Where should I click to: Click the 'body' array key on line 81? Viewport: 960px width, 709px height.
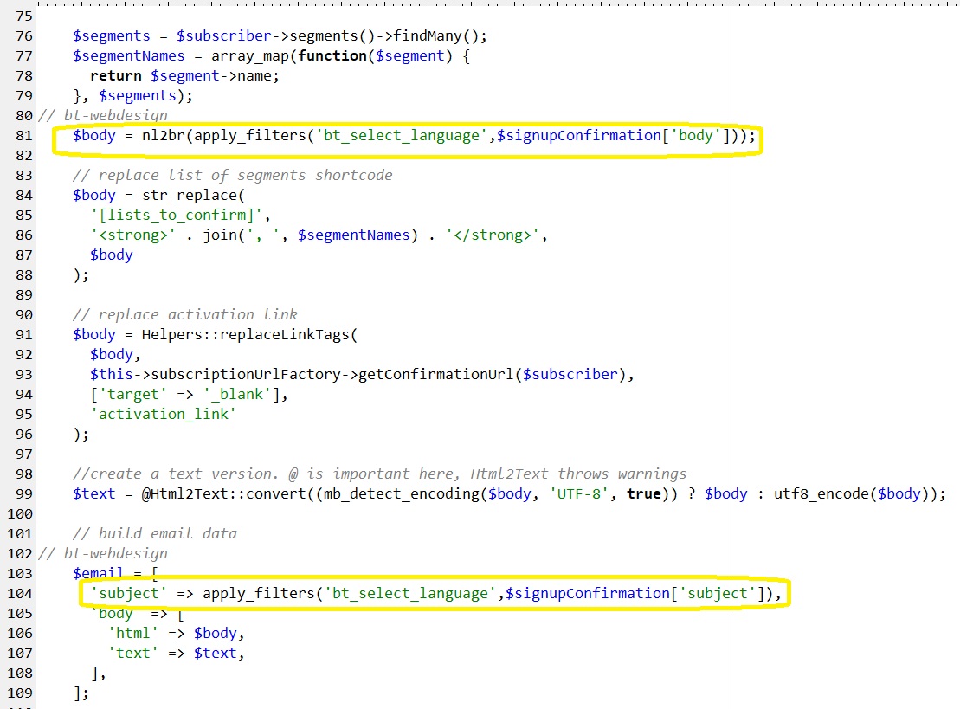696,135
